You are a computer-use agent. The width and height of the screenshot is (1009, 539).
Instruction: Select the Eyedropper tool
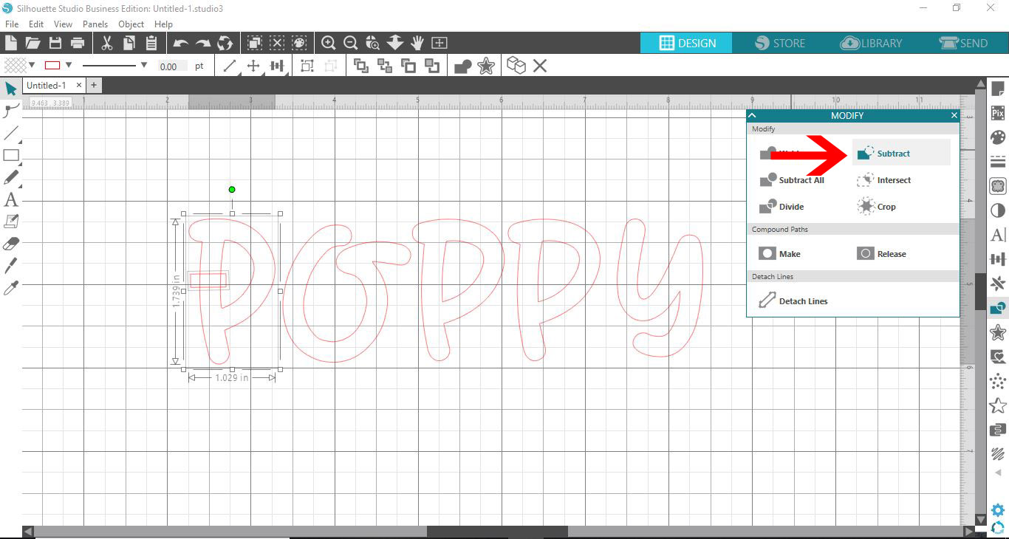10,287
